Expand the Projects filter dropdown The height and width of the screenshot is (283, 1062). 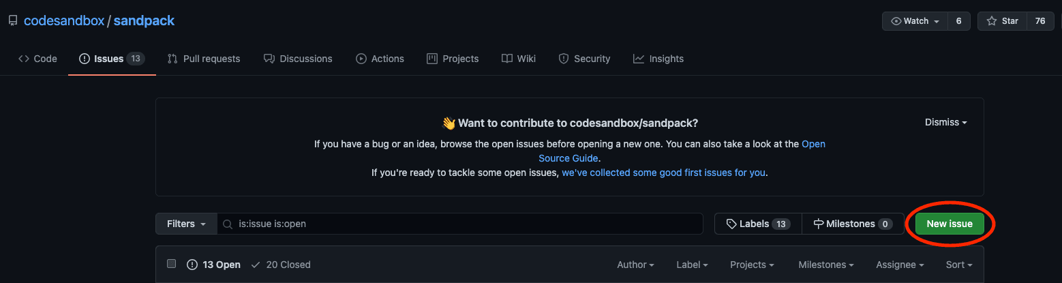(x=752, y=265)
